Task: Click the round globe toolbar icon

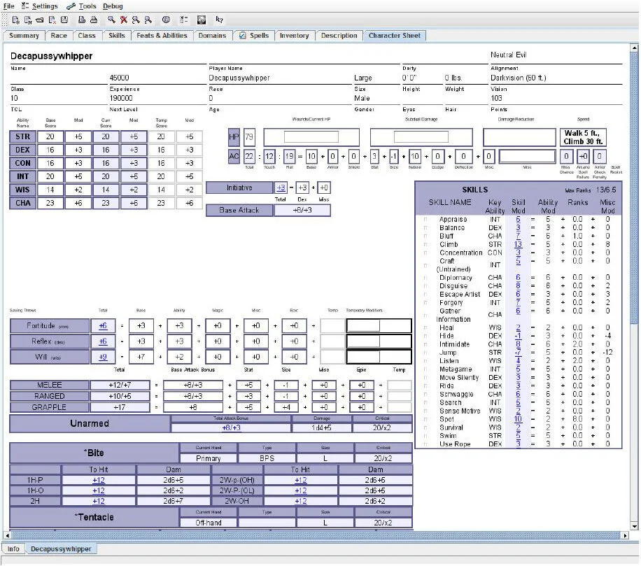Action: 166,20
